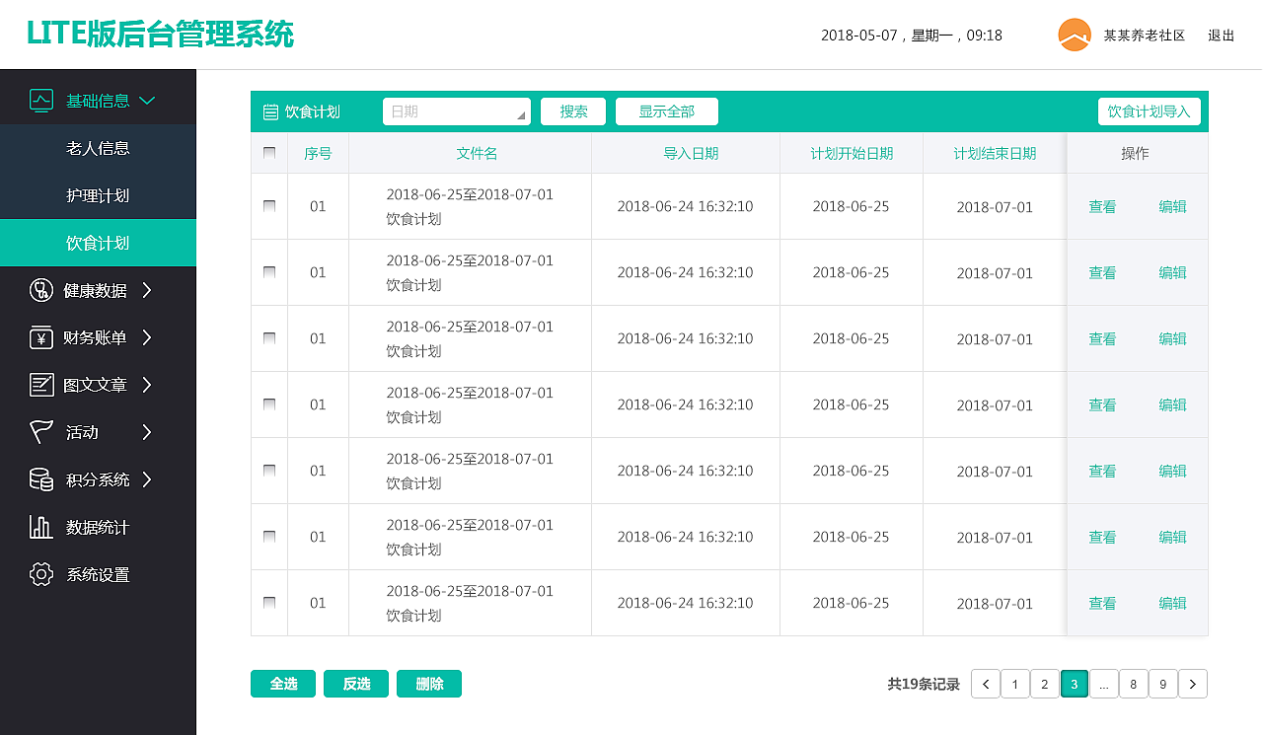Open the 日期 date dropdown
Screen dimensions: 1263x735
pos(457,111)
